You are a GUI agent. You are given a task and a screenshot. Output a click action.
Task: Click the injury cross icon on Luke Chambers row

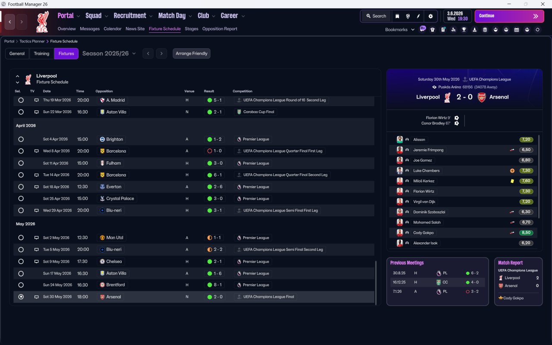[512, 171]
